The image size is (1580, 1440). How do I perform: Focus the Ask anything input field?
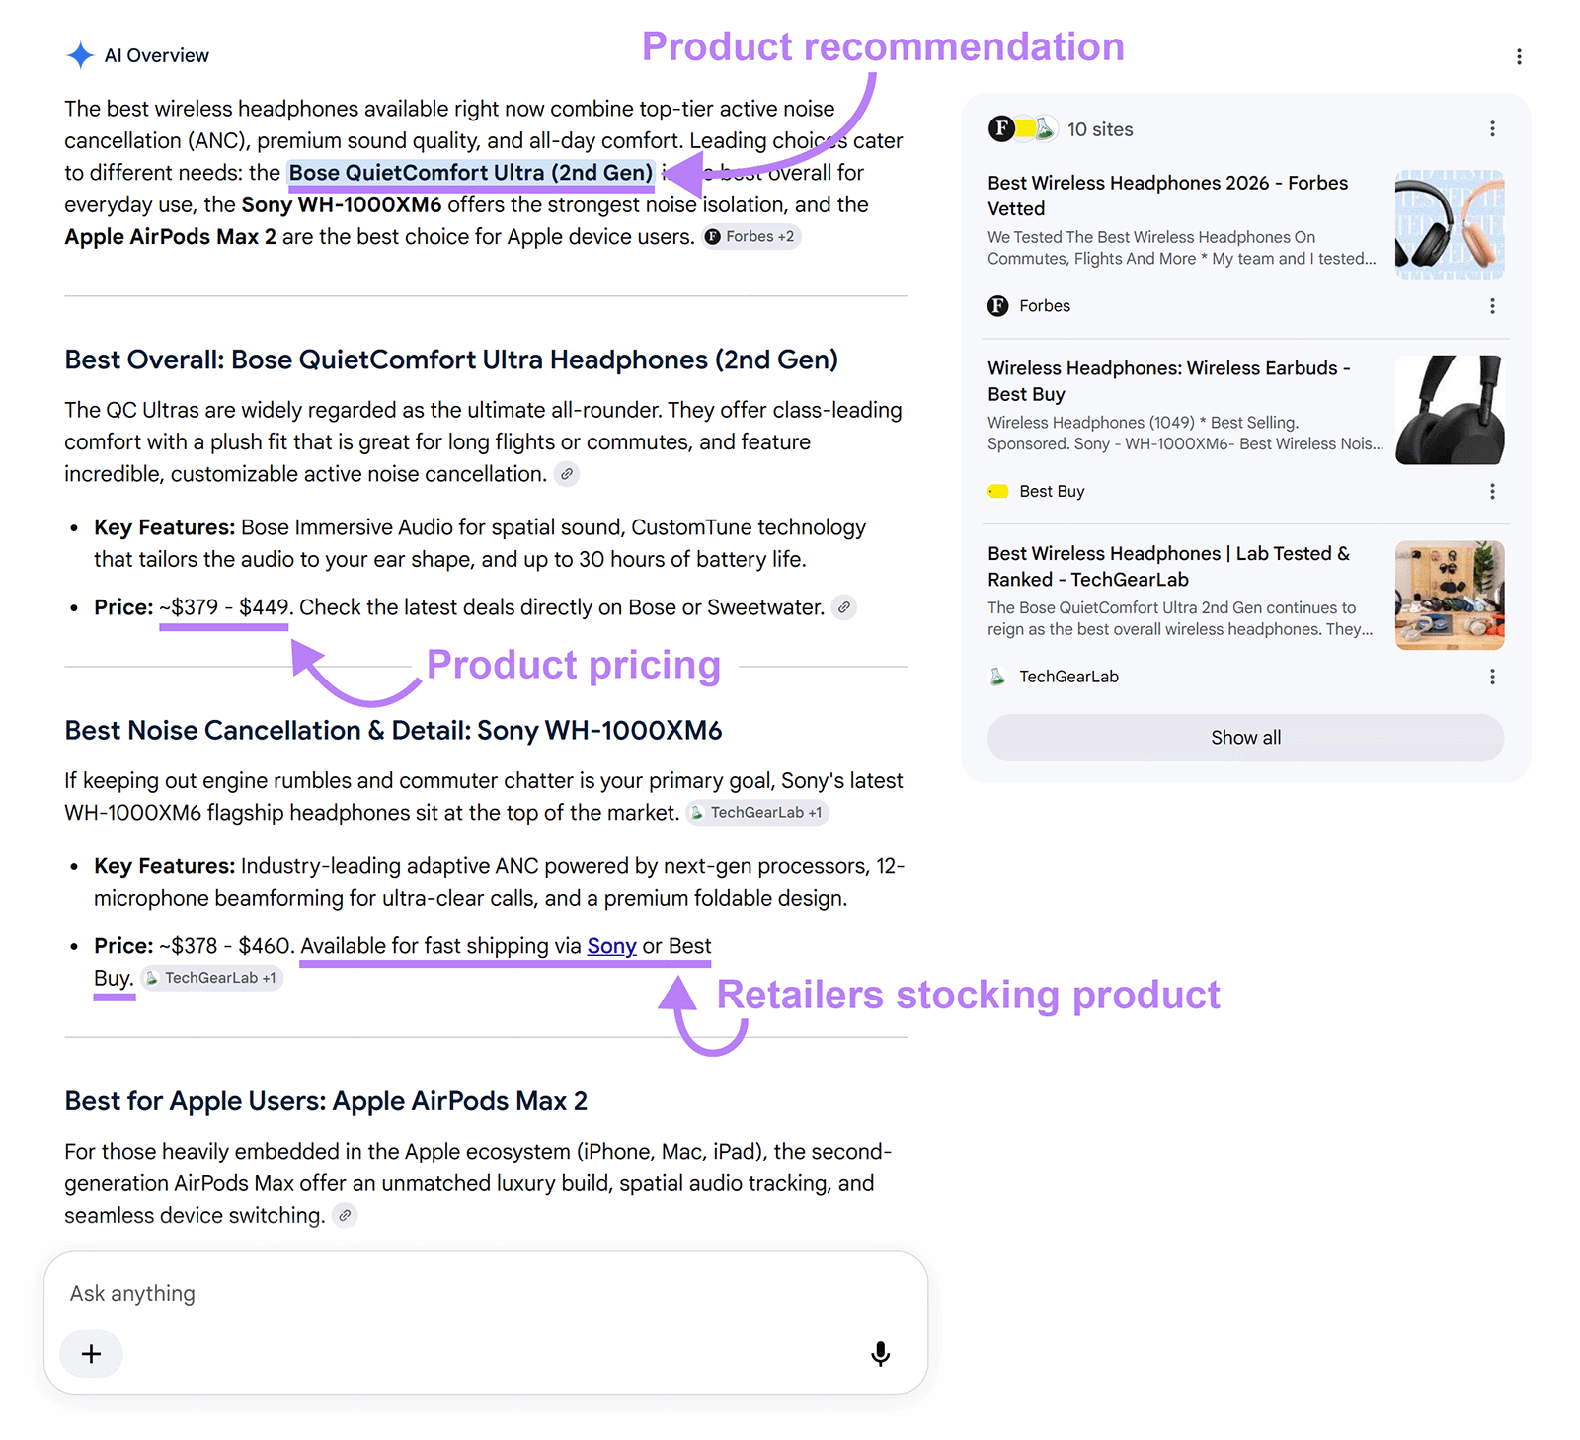485,1294
